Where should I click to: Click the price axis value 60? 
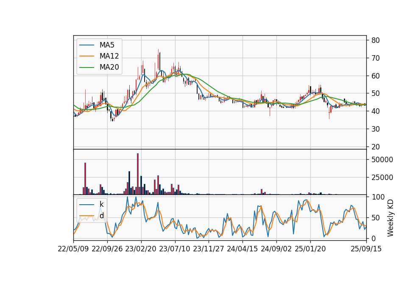376,76
